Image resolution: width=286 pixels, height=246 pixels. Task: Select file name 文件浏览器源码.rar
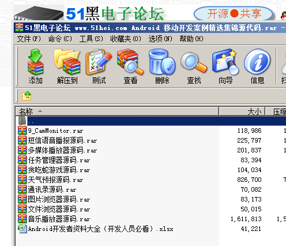pyautogui.click(x=59, y=209)
